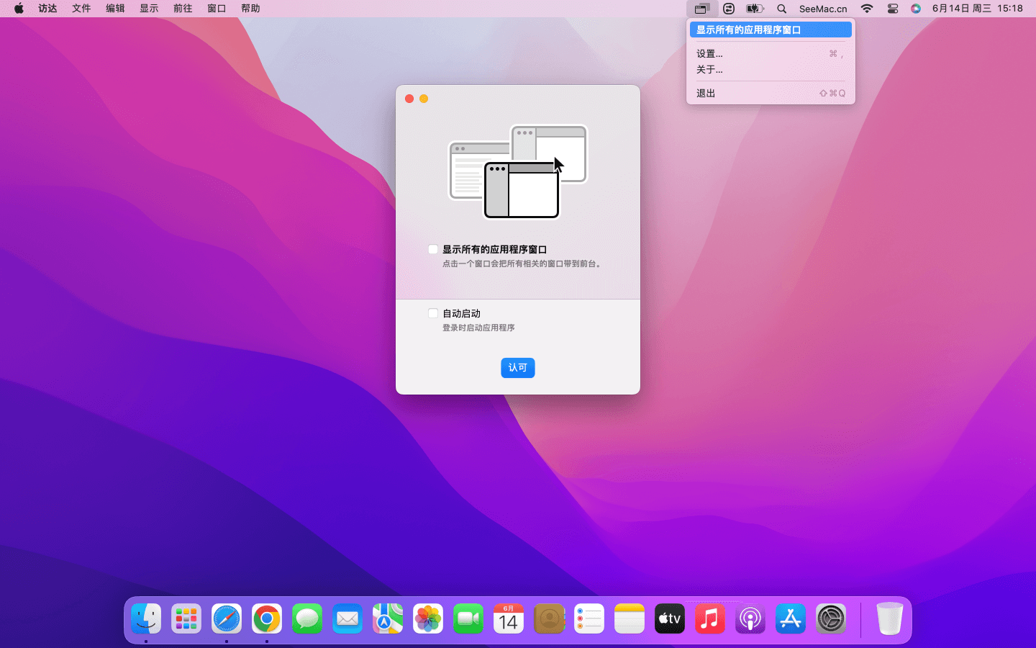Launch the Music app in the Dock
1036x648 pixels.
[x=710, y=618]
